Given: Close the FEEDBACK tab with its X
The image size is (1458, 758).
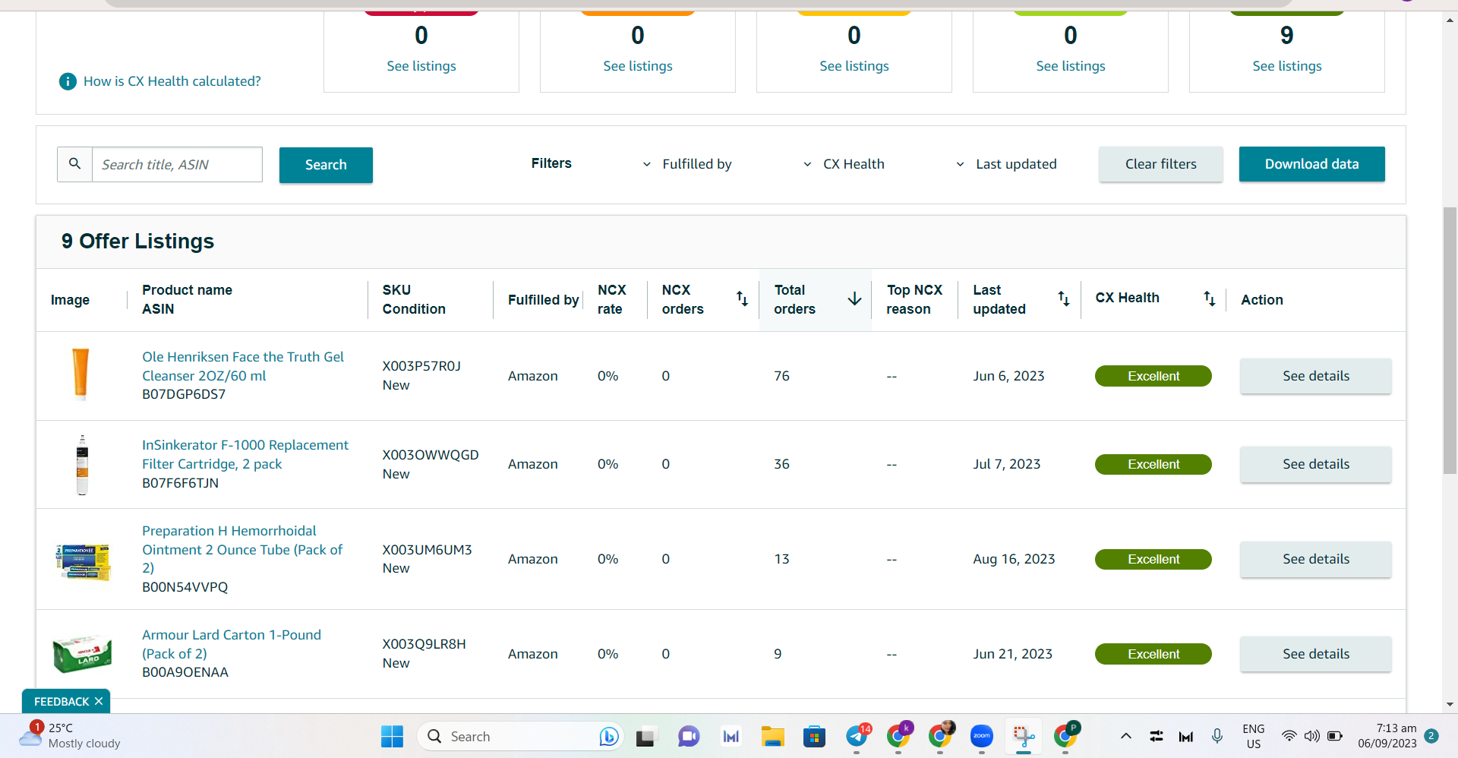Looking at the screenshot, I should point(99,701).
